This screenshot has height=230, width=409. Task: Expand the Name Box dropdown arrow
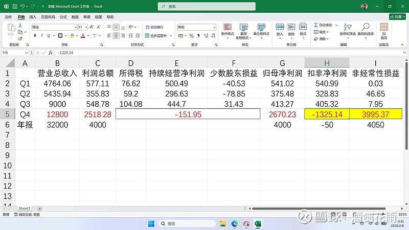point(27,53)
